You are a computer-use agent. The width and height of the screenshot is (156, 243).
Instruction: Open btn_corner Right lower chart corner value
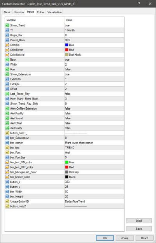94,143
